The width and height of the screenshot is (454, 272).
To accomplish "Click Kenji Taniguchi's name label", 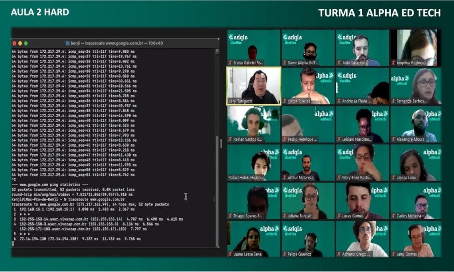I will click(x=242, y=100).
